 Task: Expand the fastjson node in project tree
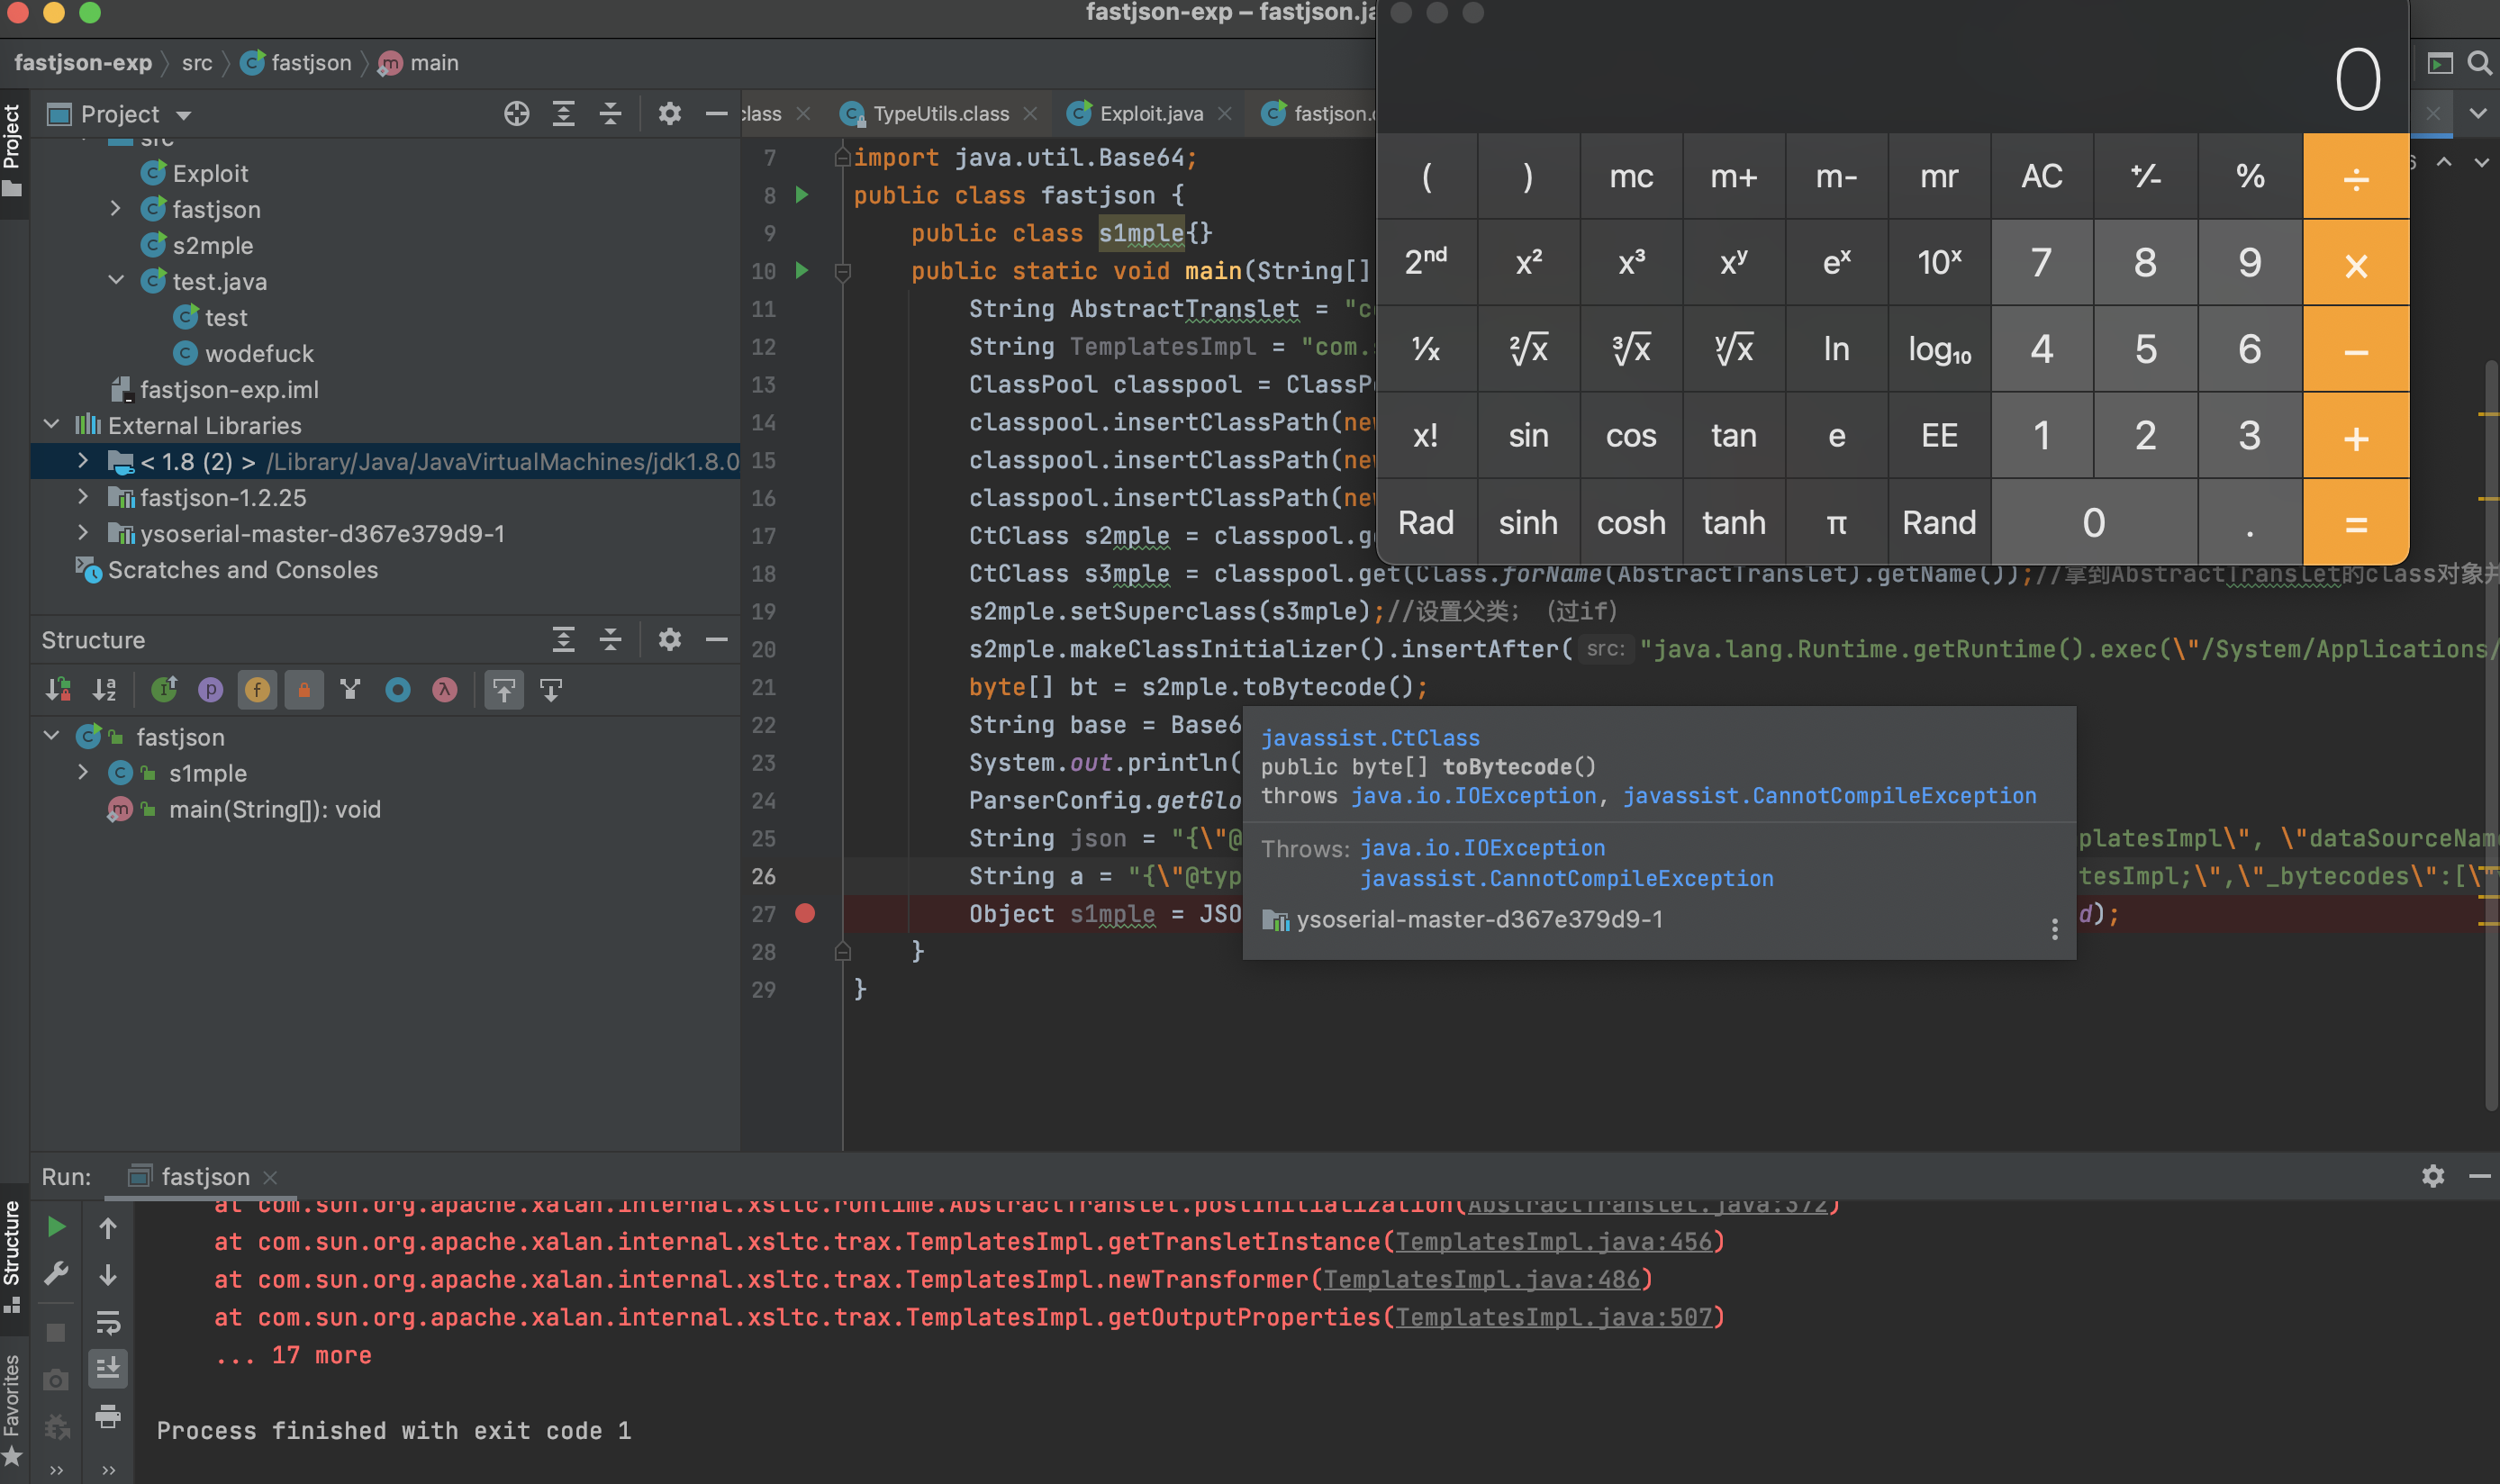pyautogui.click(x=116, y=209)
